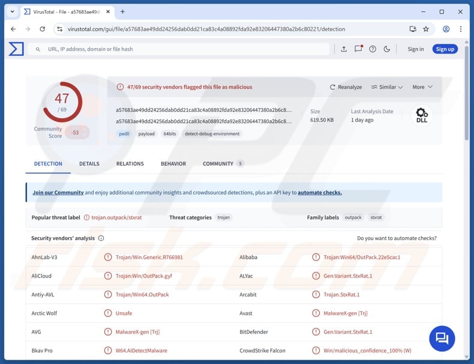
Task: Click the W64.AIDetectMalware detection text
Action: (141, 350)
